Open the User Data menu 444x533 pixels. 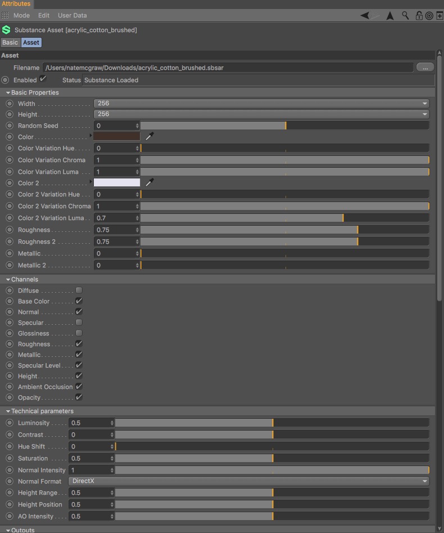[72, 15]
